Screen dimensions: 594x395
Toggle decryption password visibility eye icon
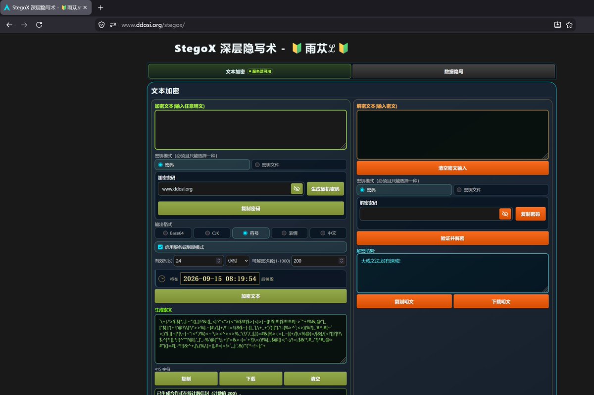pyautogui.click(x=505, y=214)
